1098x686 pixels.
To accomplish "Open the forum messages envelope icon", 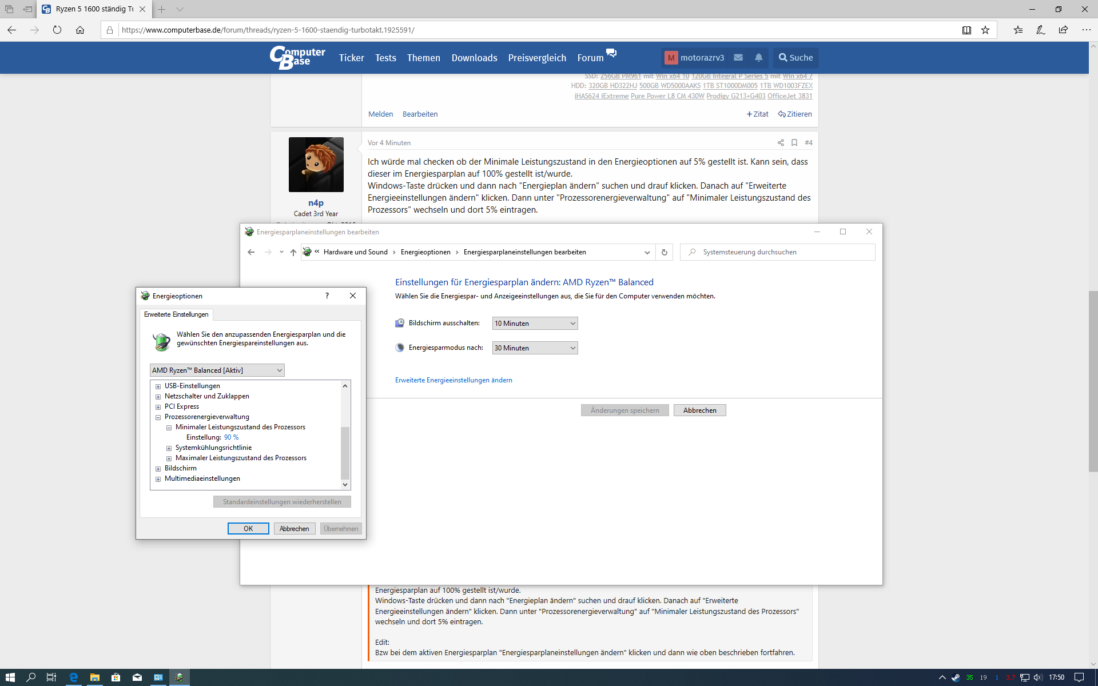I will point(738,58).
